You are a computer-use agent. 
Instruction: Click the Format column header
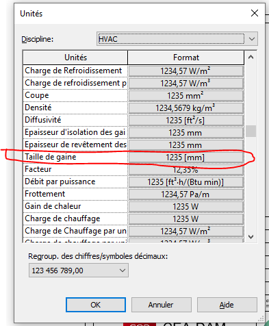click(x=186, y=58)
